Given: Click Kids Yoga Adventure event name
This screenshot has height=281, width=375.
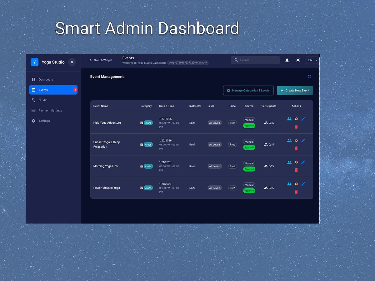Looking at the screenshot, I should pos(107,123).
